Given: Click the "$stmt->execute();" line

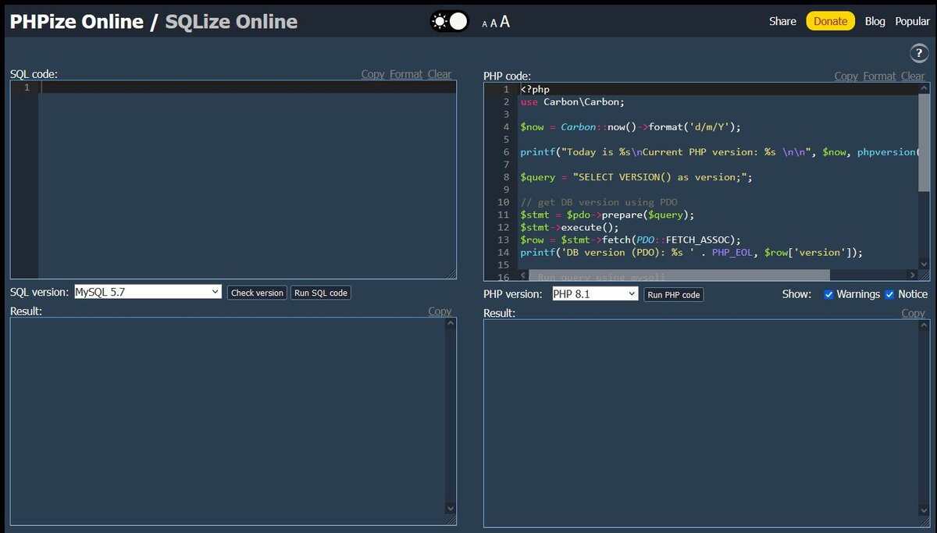Looking at the screenshot, I should coord(569,227).
